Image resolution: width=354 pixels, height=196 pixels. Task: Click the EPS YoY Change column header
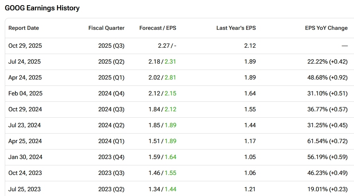(x=326, y=28)
